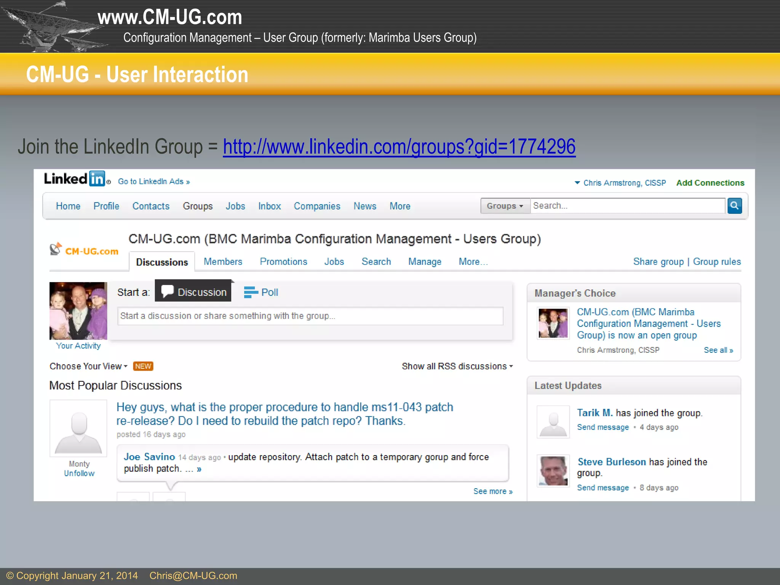Switch to the Discussions tab
The height and width of the screenshot is (585, 780).
pos(162,262)
